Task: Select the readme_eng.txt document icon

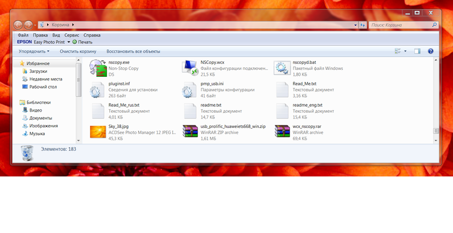Action: coord(282,111)
